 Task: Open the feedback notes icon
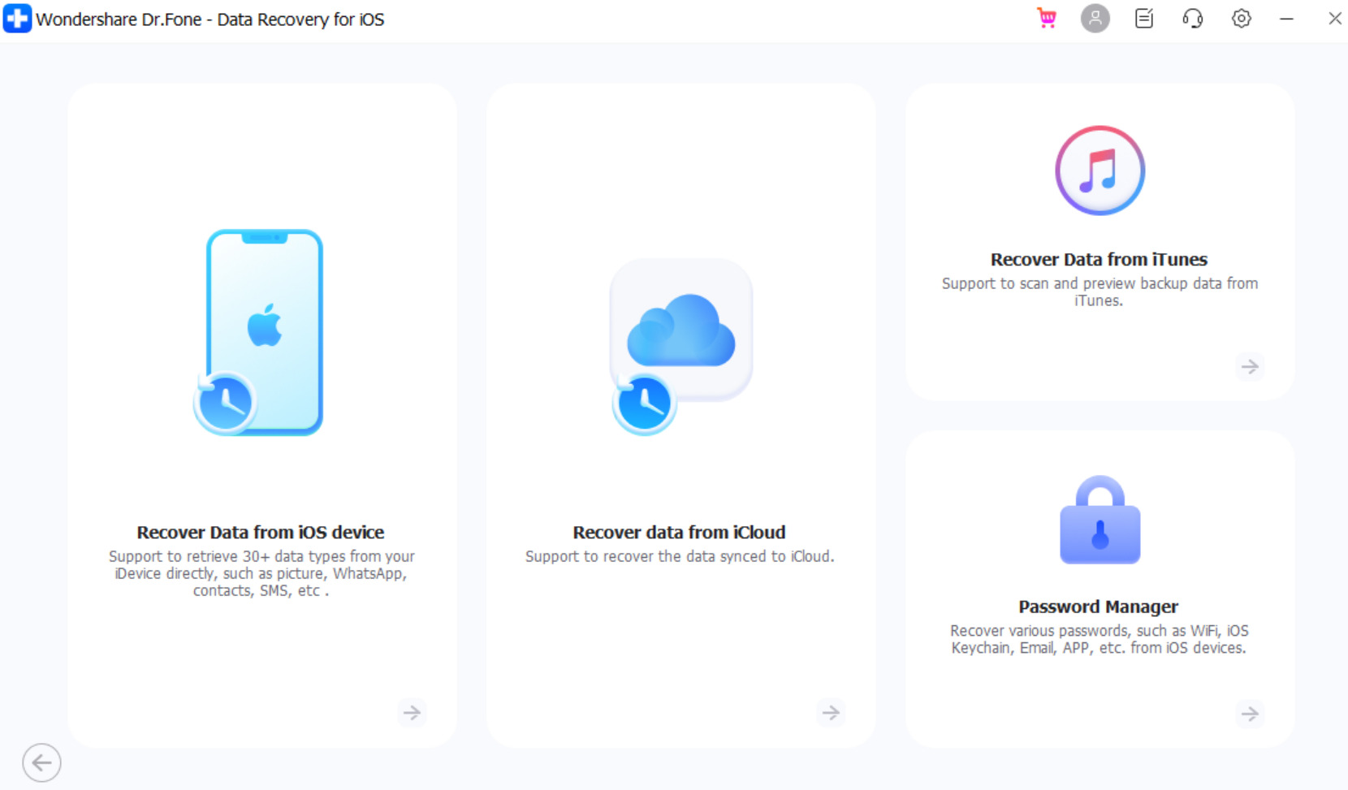pos(1143,18)
